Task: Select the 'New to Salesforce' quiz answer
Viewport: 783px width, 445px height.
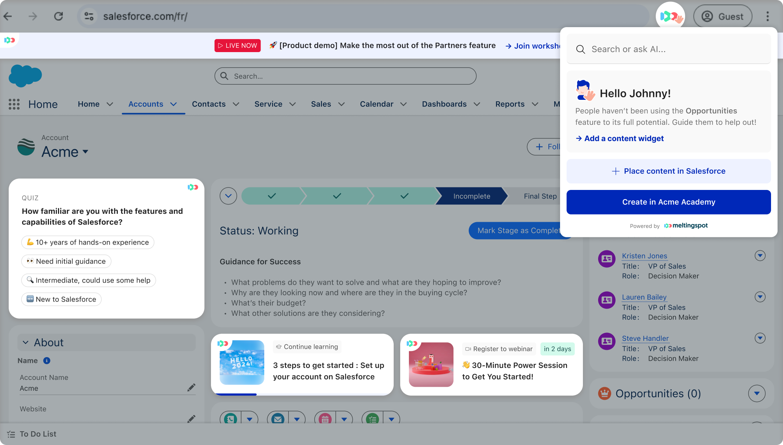Action: [x=61, y=299]
